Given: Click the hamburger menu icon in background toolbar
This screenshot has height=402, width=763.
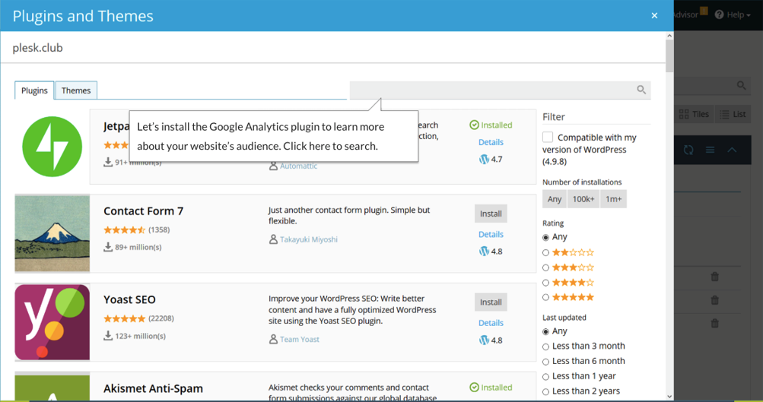Looking at the screenshot, I should [x=710, y=150].
